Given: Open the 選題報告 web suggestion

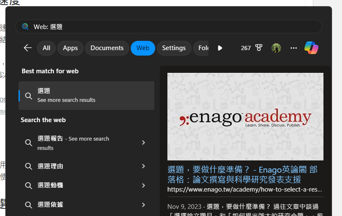Looking at the screenshot, I should (86, 143).
